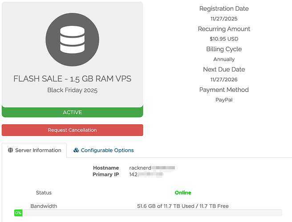Click the Next Due Date label
The image size is (292, 222).
pyautogui.click(x=224, y=69)
